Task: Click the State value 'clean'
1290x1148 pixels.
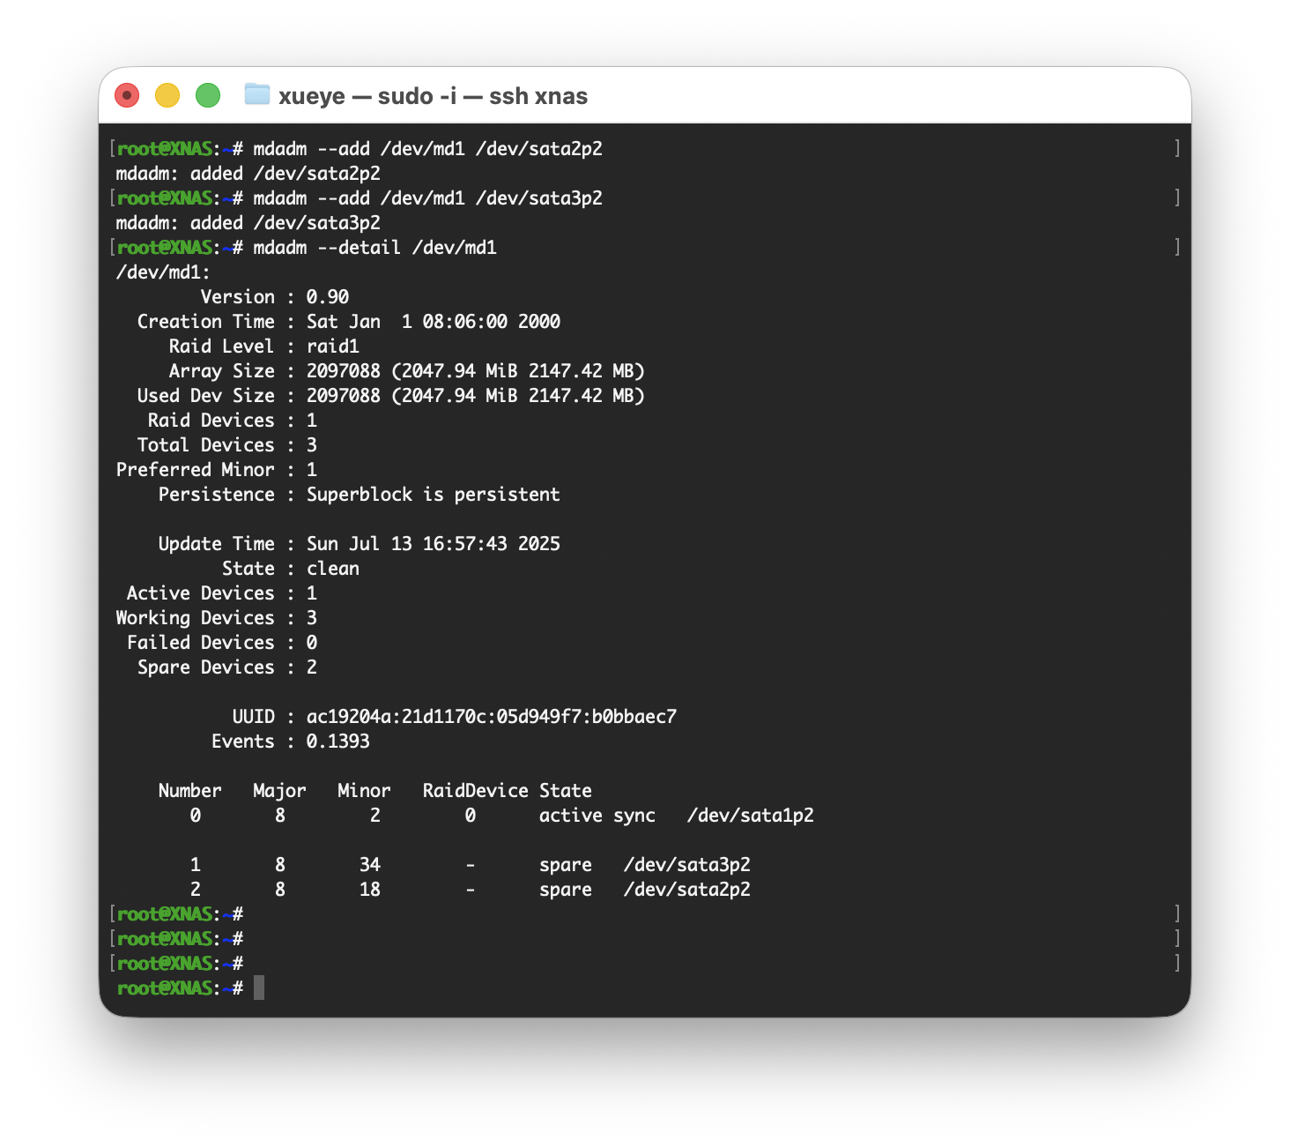Action: point(332,569)
